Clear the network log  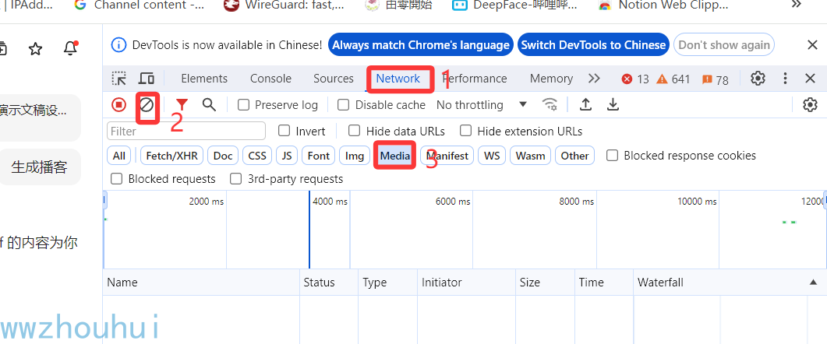147,104
